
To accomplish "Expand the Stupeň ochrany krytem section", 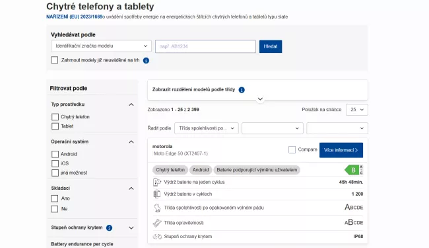I will (x=131, y=228).
